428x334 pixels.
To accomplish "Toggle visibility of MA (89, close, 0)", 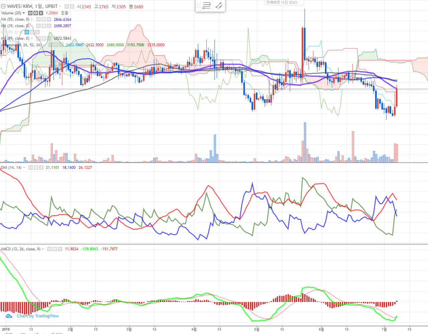I will (38, 38).
